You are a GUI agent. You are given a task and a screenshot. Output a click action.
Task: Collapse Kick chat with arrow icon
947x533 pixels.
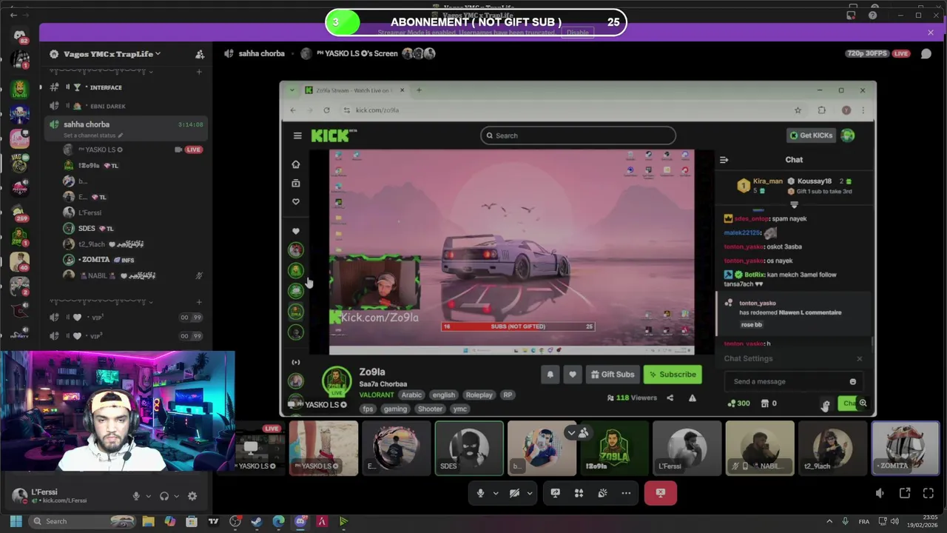[x=724, y=160]
